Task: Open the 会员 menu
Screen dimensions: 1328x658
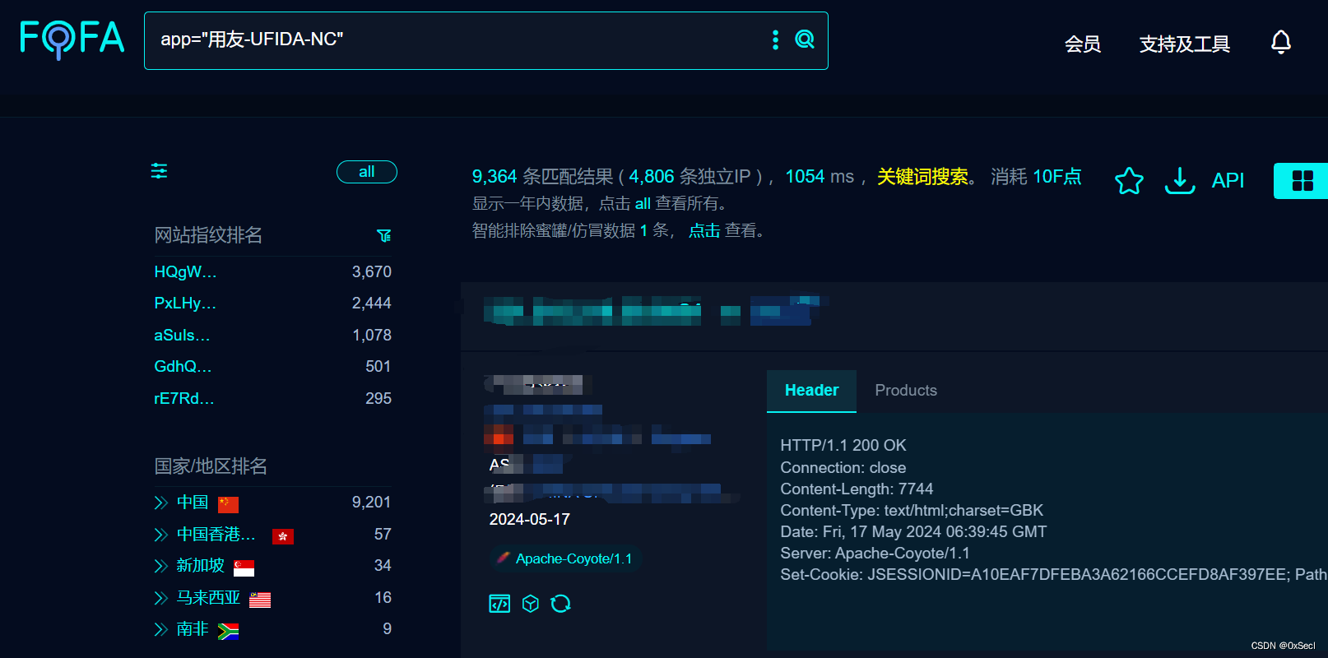Action: [x=1082, y=44]
